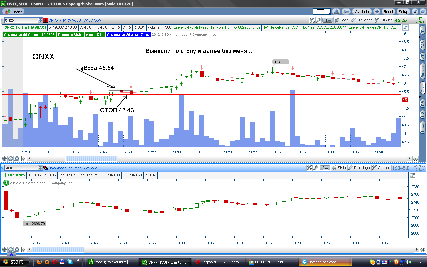Open the L2 side tab

point(423,115)
